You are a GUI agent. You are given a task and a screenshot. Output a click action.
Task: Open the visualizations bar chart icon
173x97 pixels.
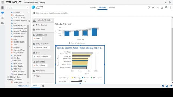[x=2, y=23]
